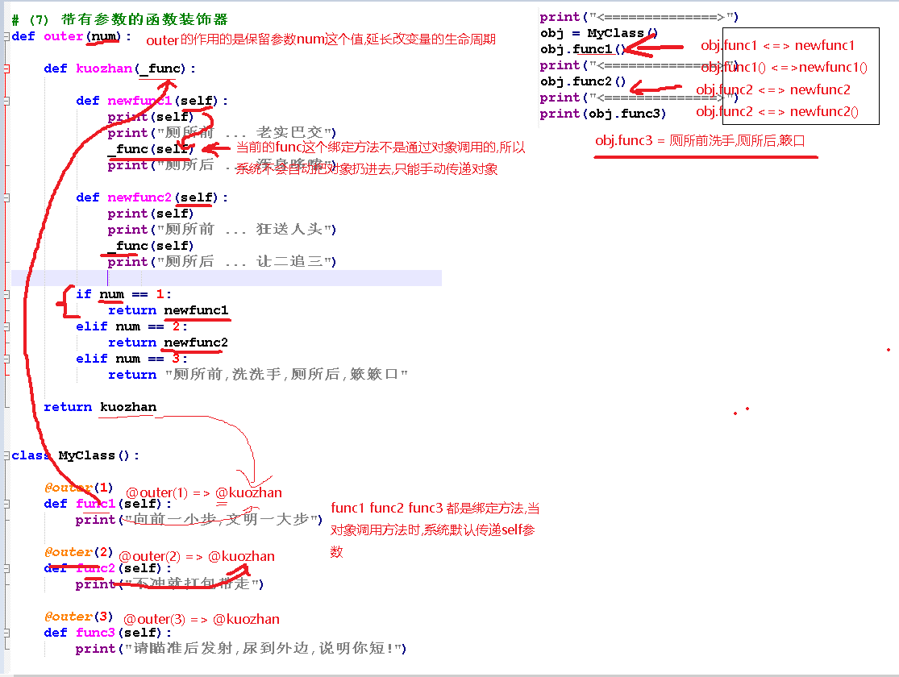Click the comment line '# (7) 带有参数的函数装饰器'

[119, 19]
